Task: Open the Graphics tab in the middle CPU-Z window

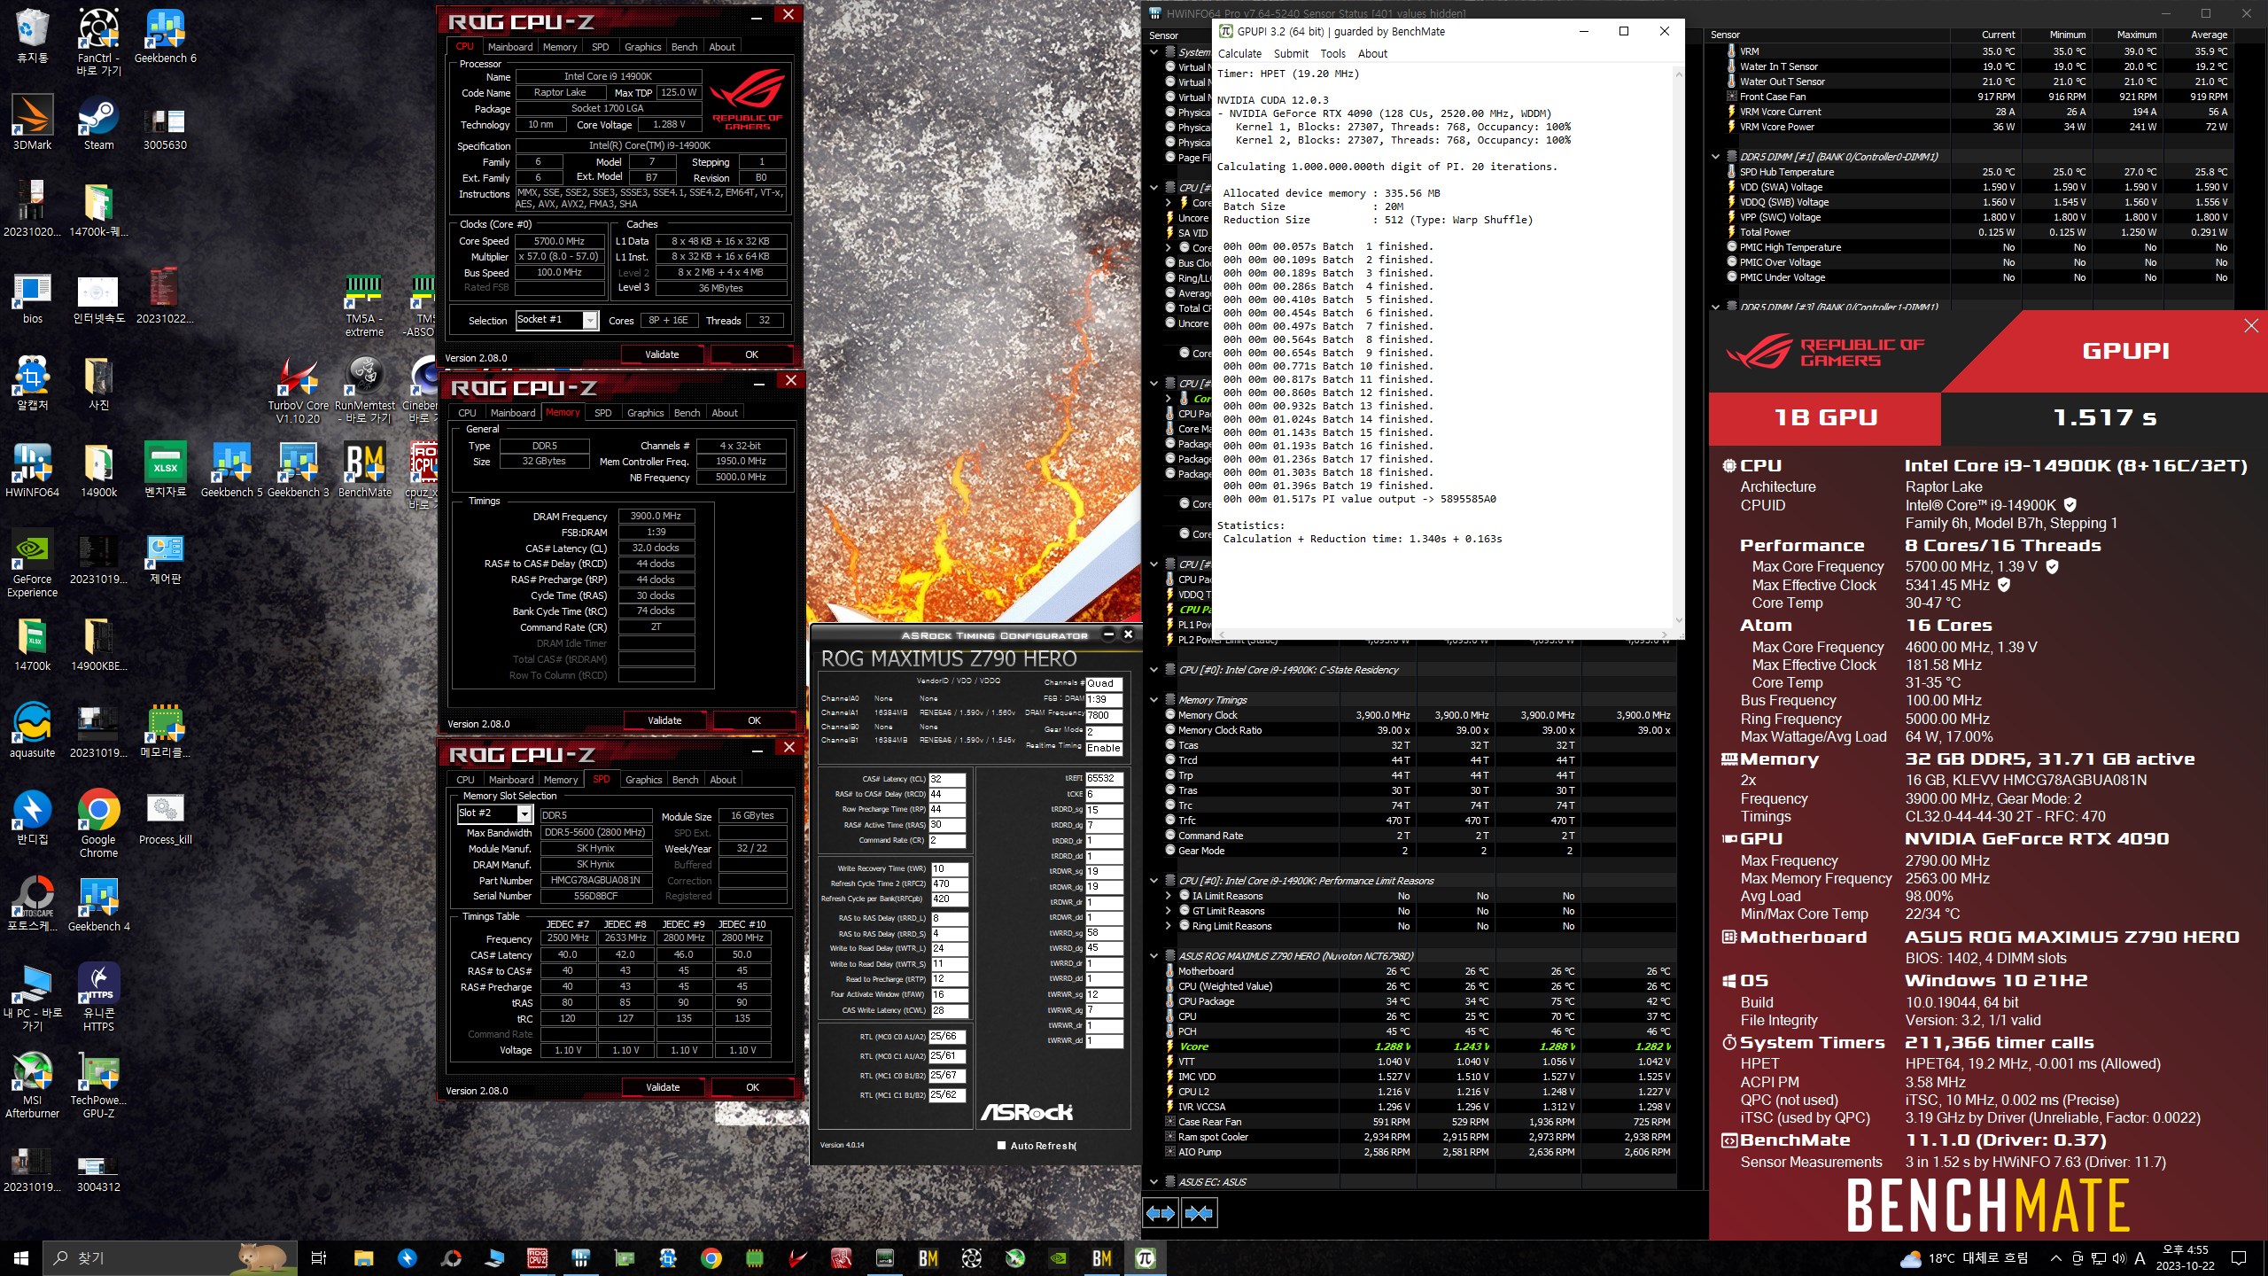Action: click(645, 413)
